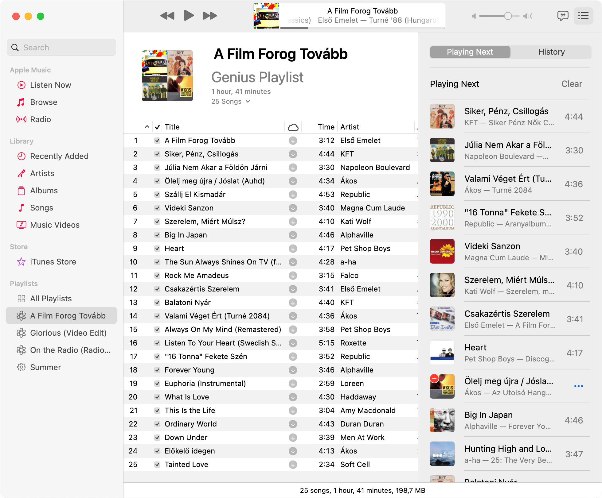Click in the Search field
602x498 pixels.
pyautogui.click(x=61, y=47)
